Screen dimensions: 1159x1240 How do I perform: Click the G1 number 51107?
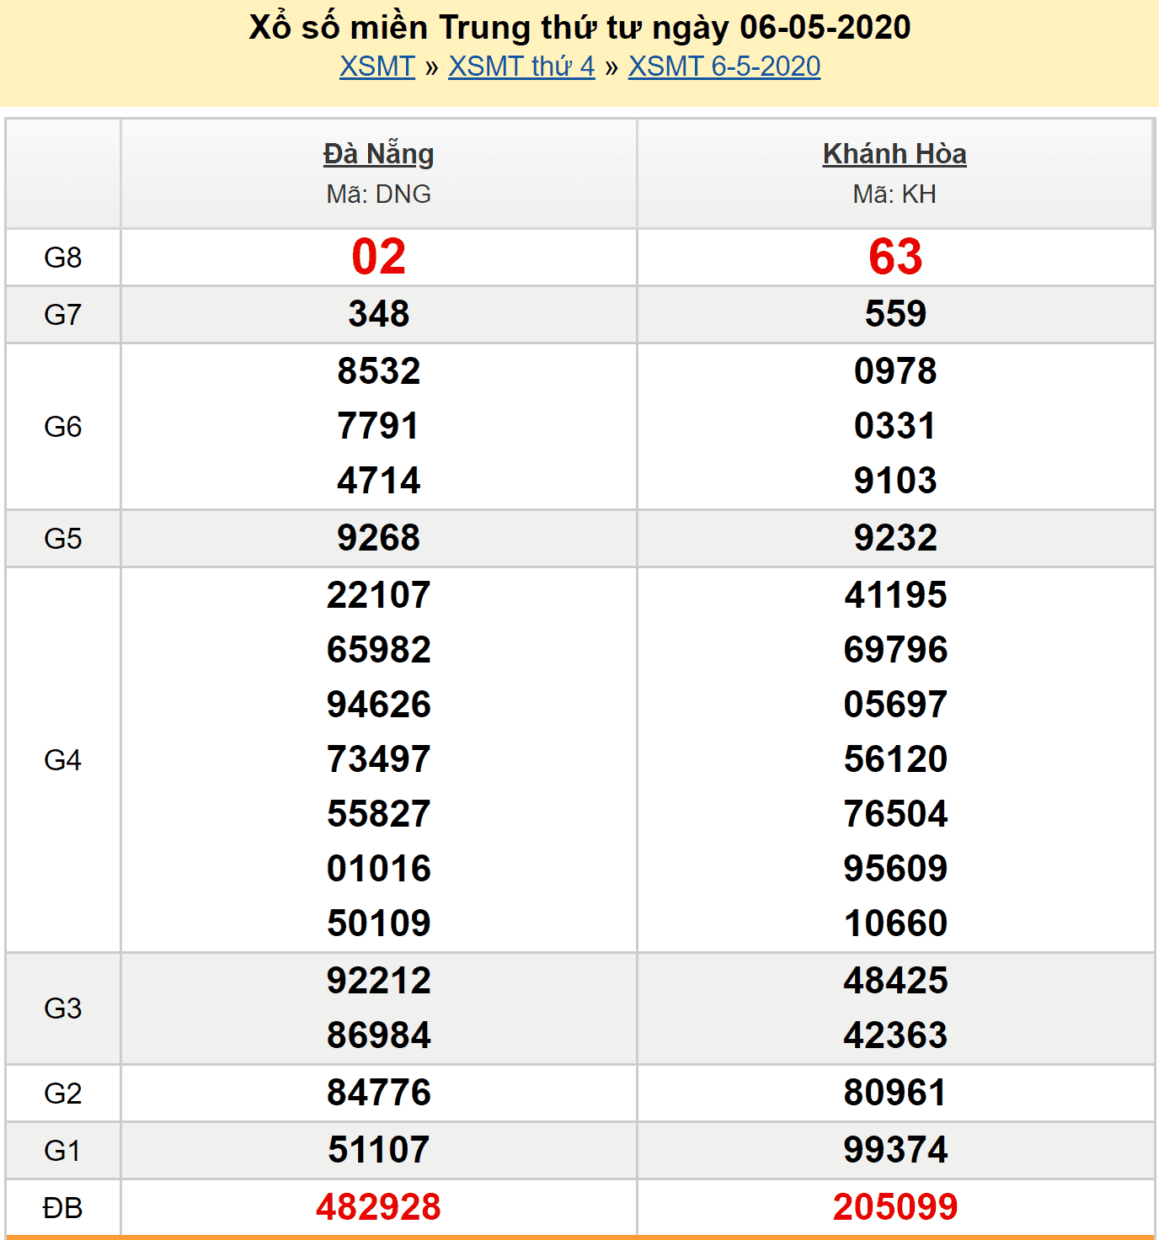[x=379, y=1150]
